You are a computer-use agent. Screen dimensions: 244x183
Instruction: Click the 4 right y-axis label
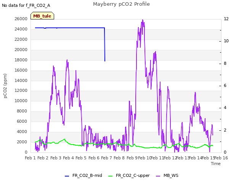click(x=225, y=108)
